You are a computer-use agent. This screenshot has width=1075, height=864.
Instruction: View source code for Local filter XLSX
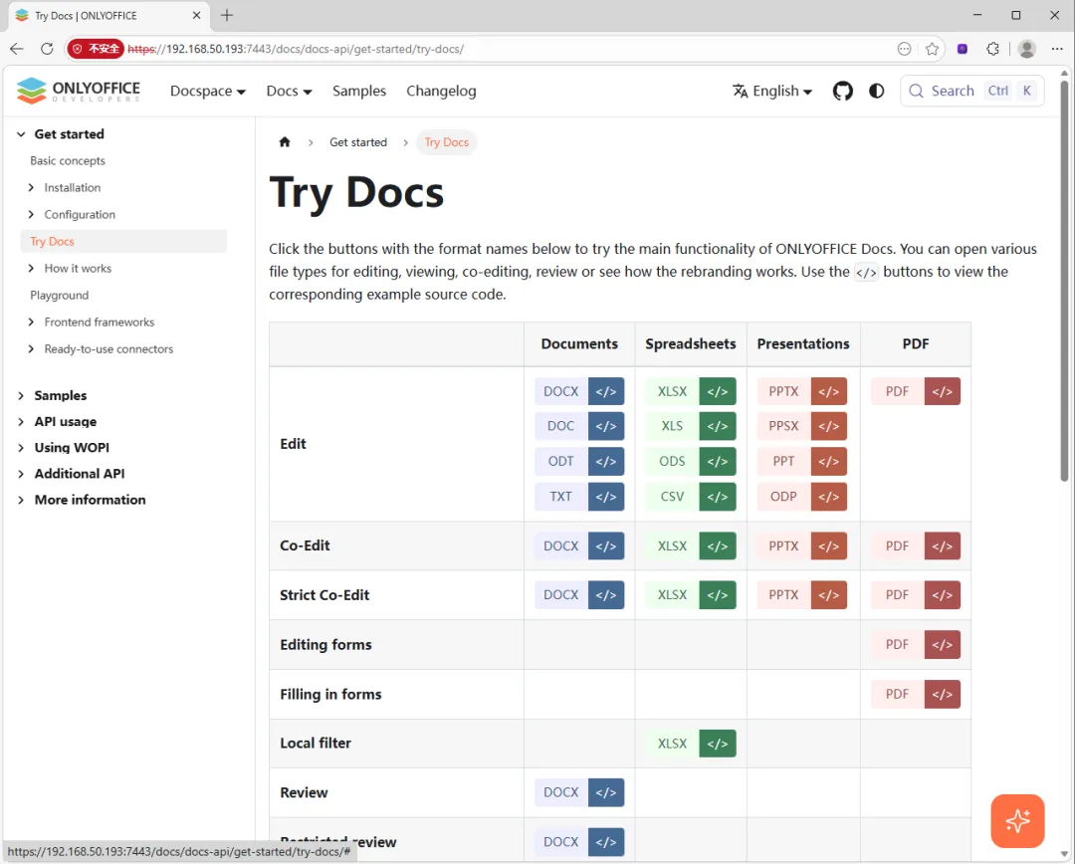pyautogui.click(x=717, y=744)
